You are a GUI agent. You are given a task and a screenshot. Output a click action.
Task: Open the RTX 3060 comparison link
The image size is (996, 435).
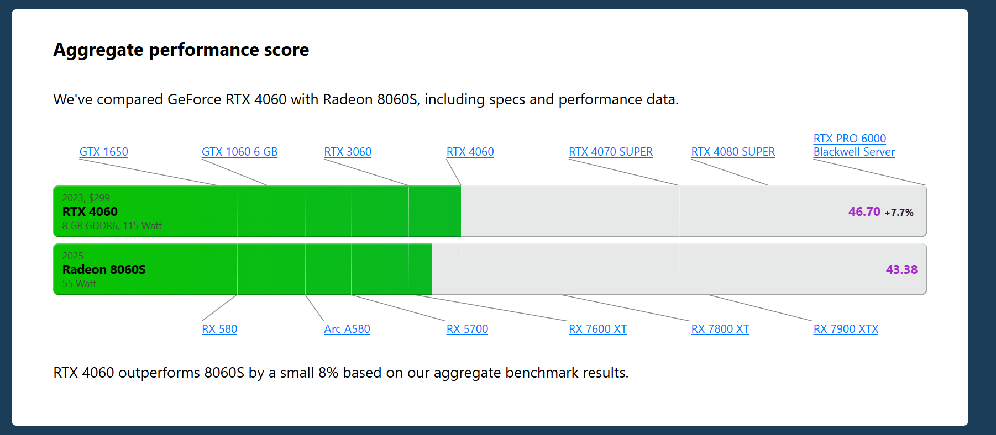tap(348, 152)
